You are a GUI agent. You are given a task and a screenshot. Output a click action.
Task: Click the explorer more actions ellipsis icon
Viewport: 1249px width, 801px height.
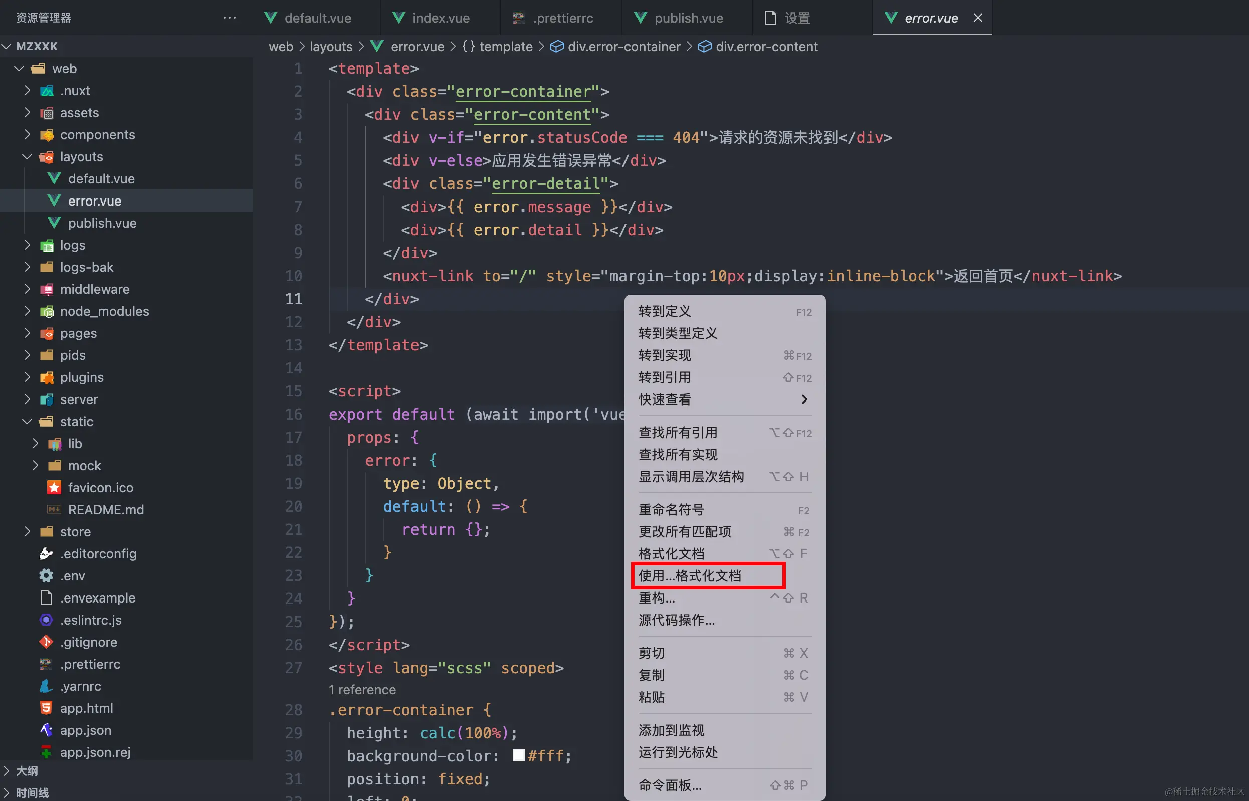coord(230,18)
